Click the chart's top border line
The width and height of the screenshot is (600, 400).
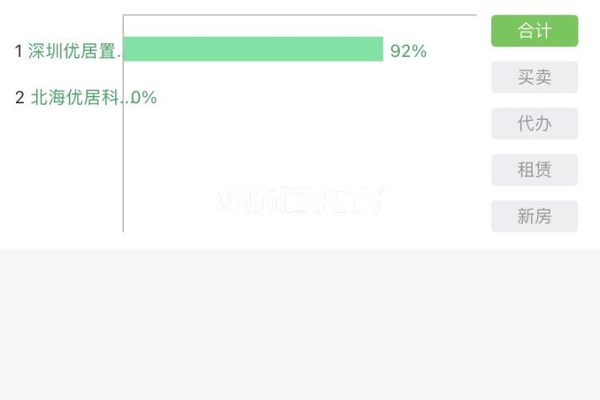(300, 15)
